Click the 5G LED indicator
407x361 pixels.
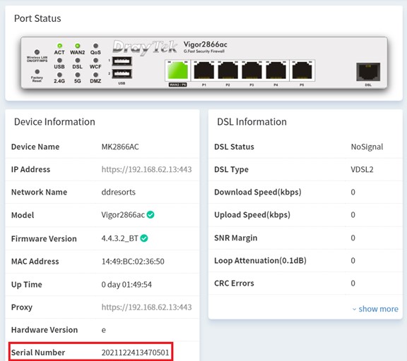(77, 75)
